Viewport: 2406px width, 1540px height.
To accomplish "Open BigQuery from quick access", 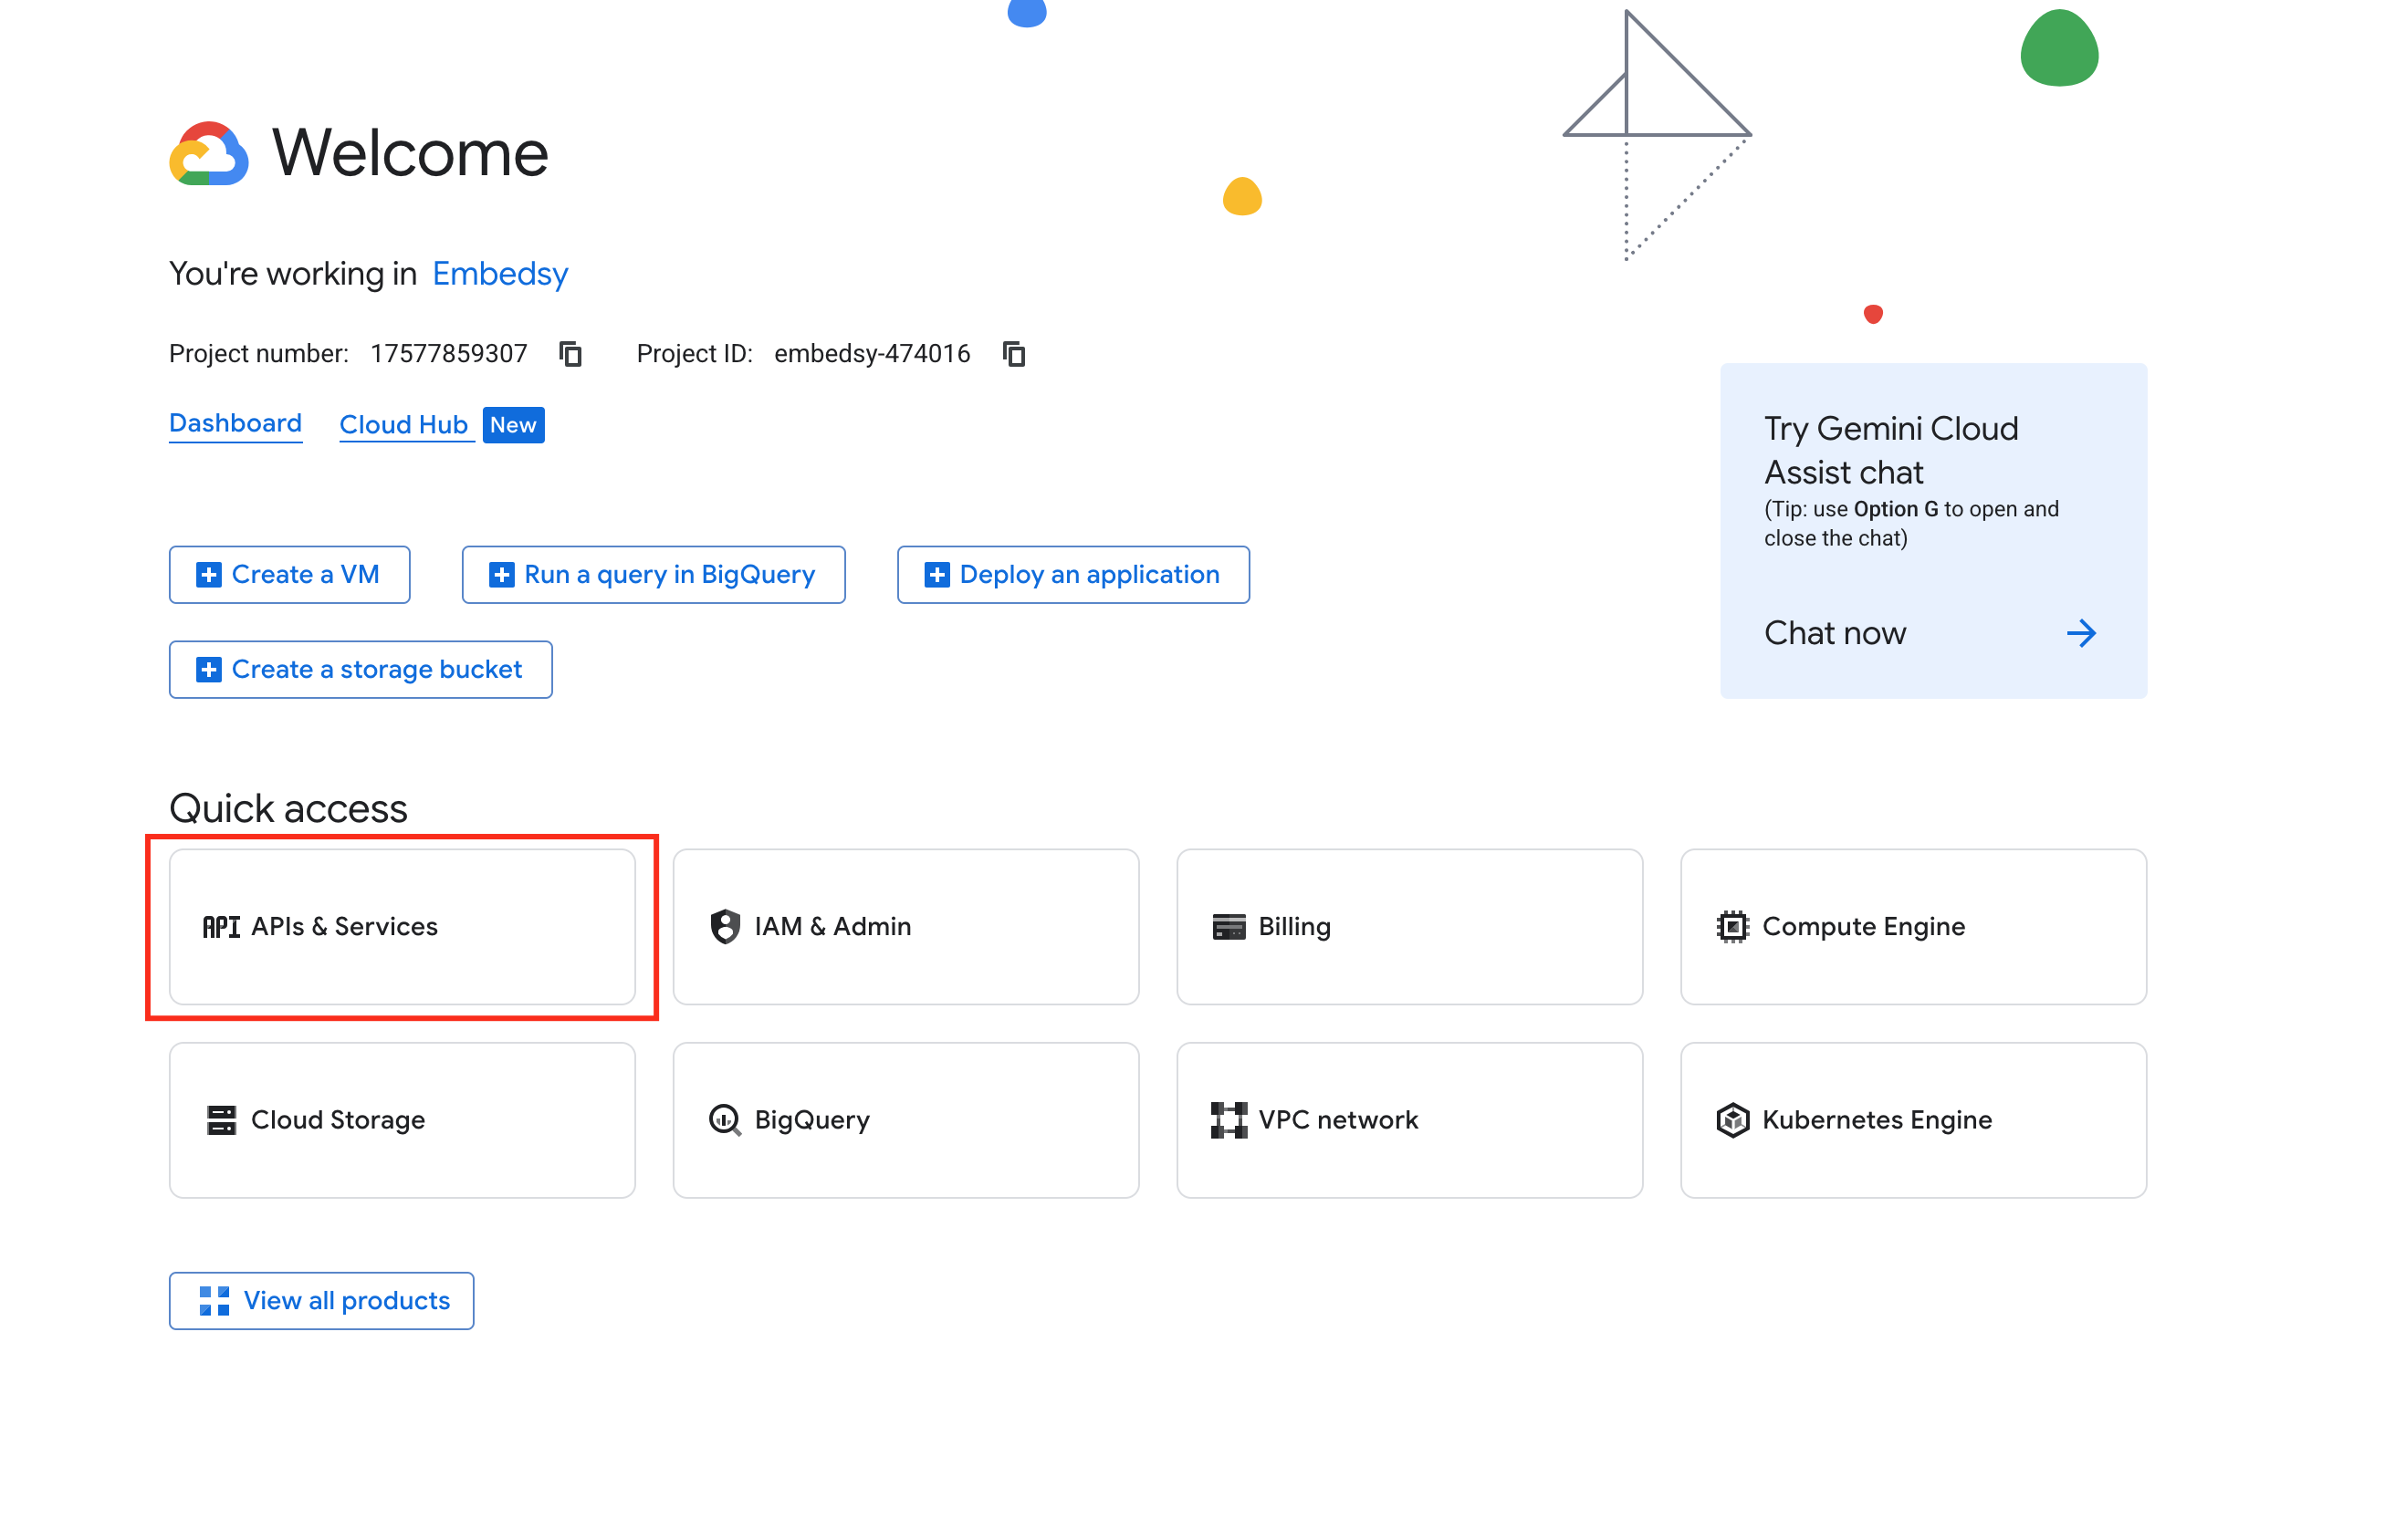I will click(x=905, y=1119).
